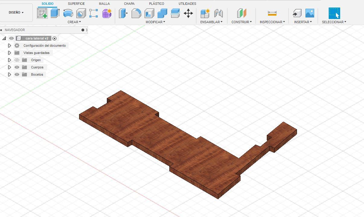Select the Measure ruler tool

point(272,13)
